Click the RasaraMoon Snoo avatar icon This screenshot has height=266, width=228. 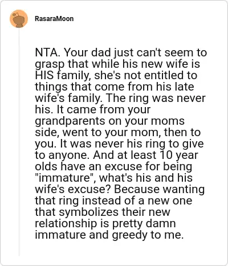[x=19, y=19]
